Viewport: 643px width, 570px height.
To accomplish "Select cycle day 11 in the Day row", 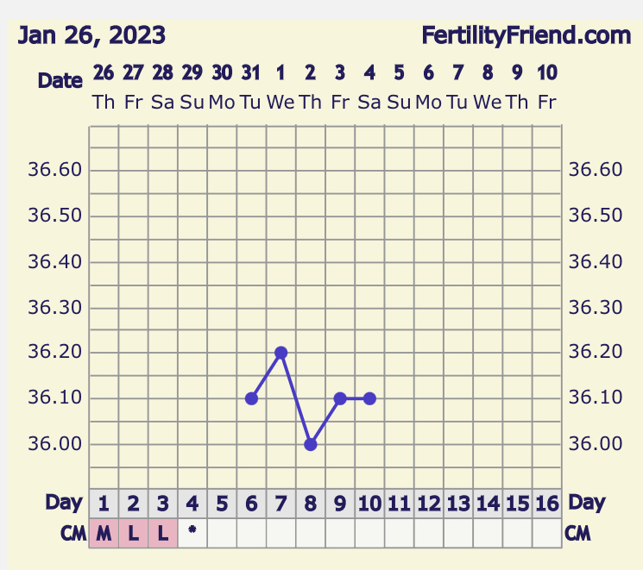I will [399, 503].
